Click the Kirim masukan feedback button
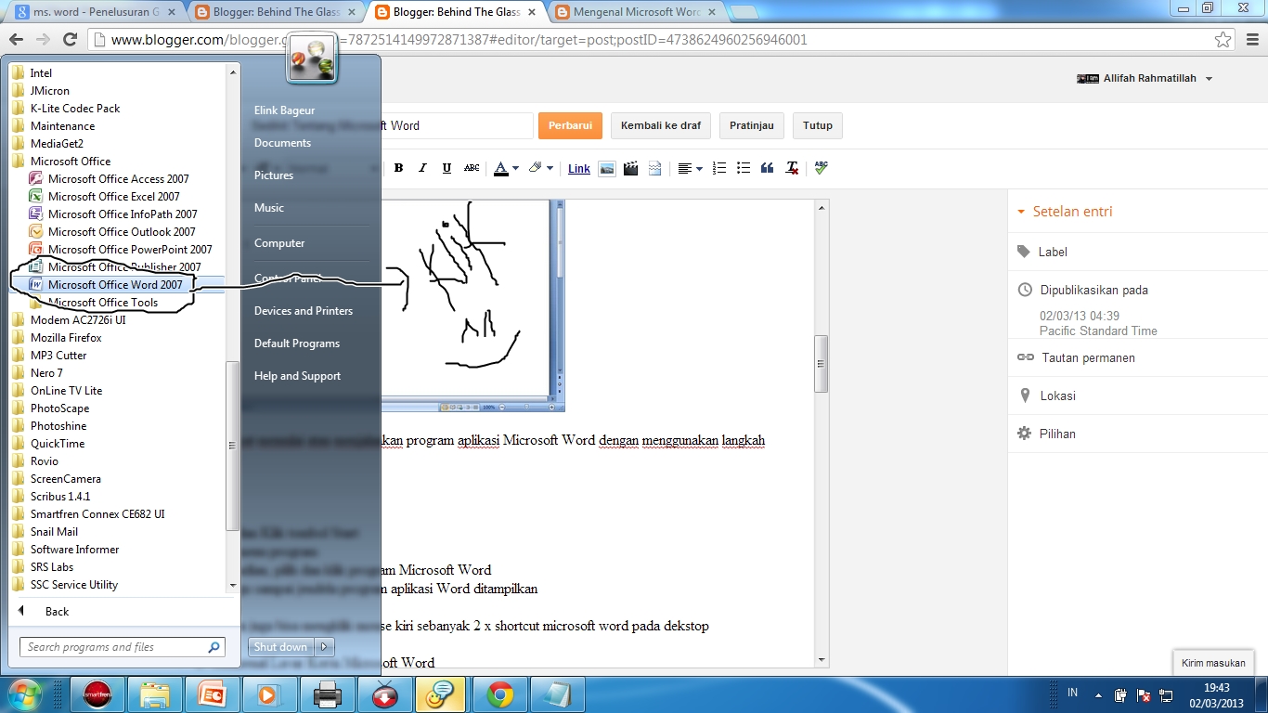 (1213, 663)
